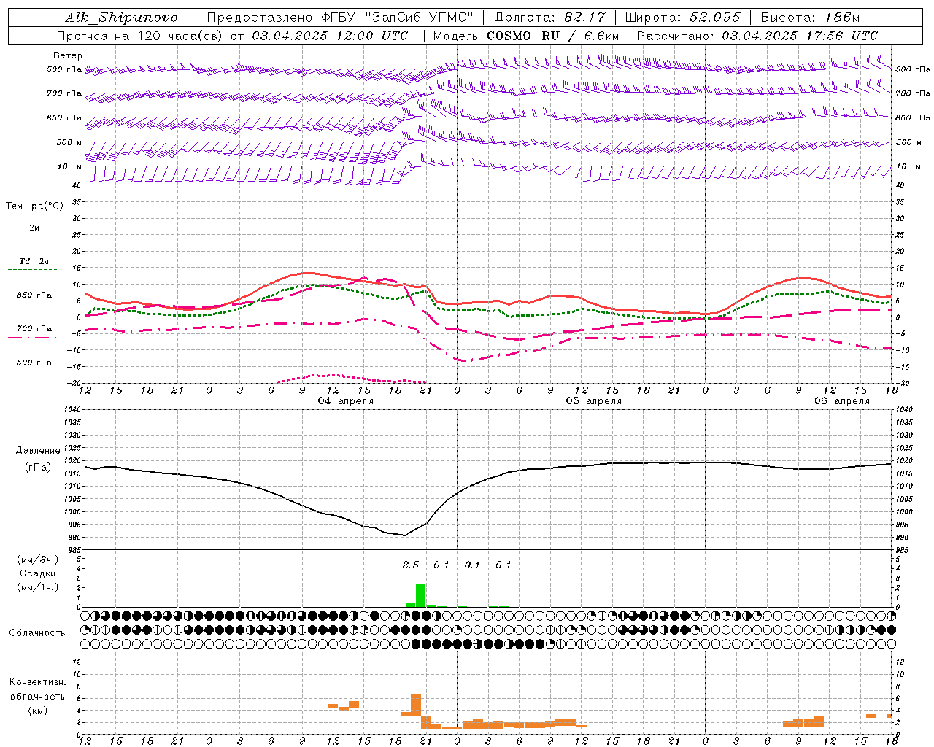The width and height of the screenshot is (934, 747).
Task: Click the 'Высота: 186м' header value
Action: click(x=810, y=18)
